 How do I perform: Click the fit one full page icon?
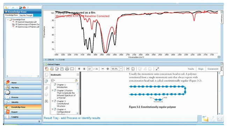(133, 69)
